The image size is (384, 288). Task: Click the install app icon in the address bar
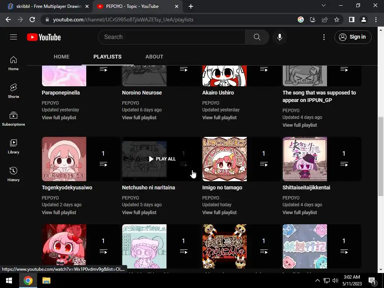313,19
